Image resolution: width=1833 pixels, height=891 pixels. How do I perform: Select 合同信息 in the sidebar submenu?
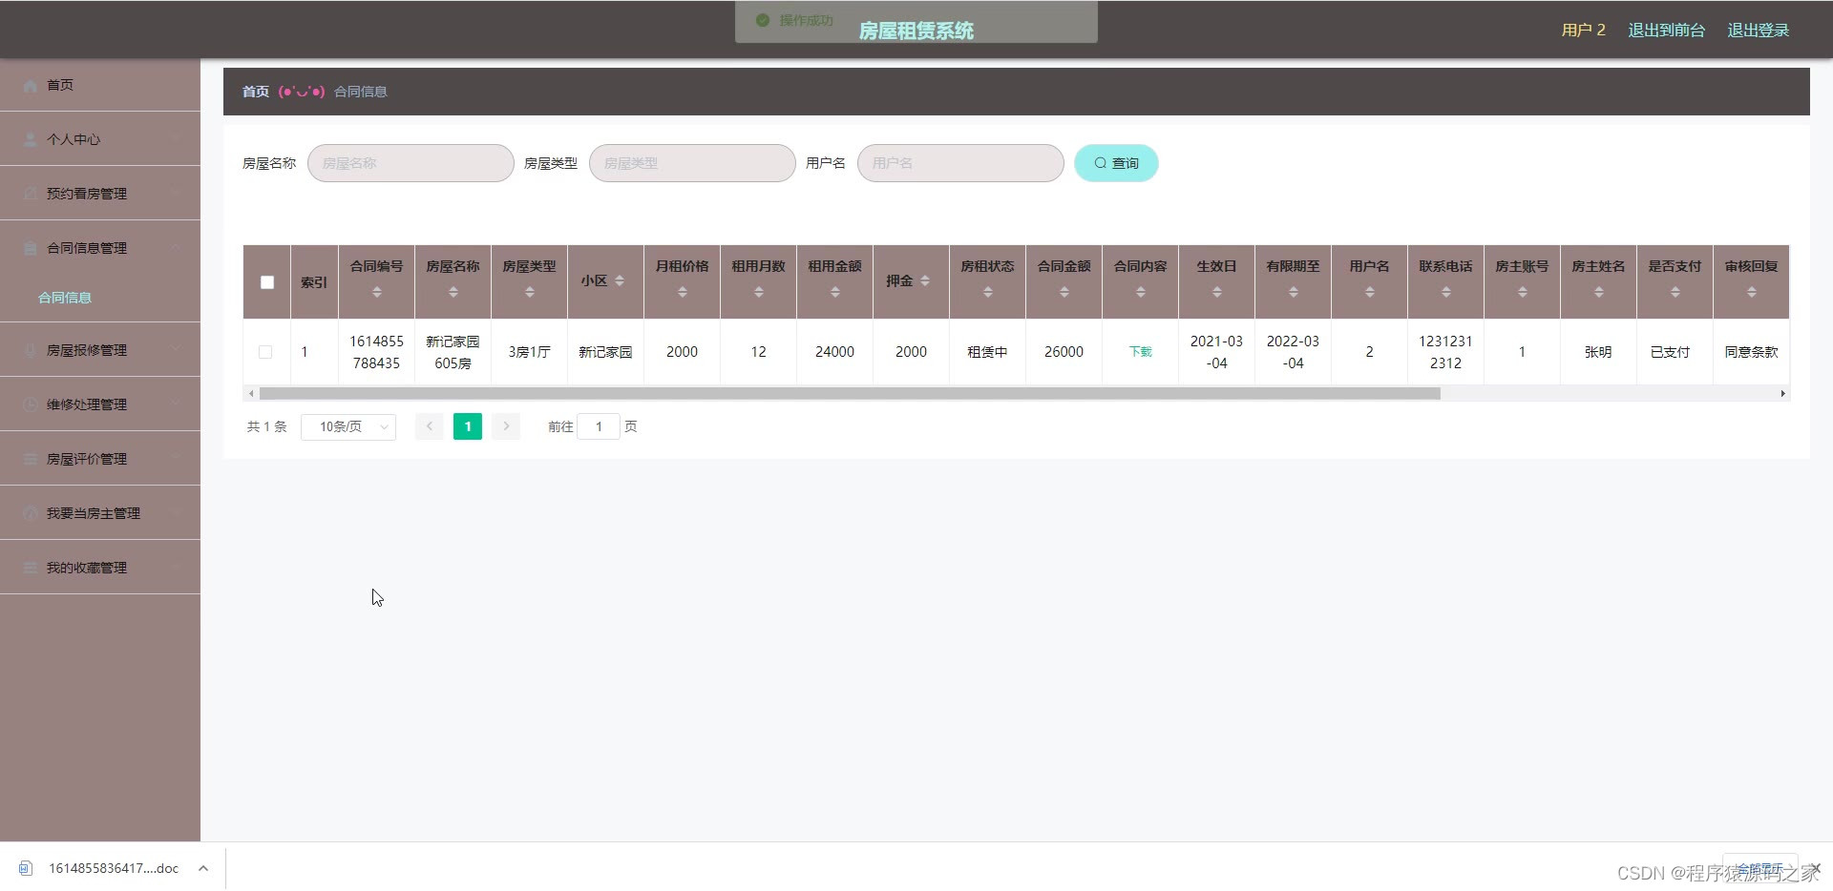pos(64,297)
